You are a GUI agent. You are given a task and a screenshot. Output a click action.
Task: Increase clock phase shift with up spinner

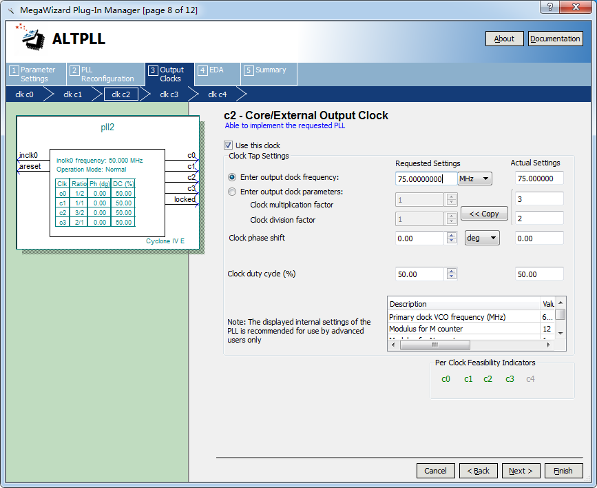(x=452, y=235)
